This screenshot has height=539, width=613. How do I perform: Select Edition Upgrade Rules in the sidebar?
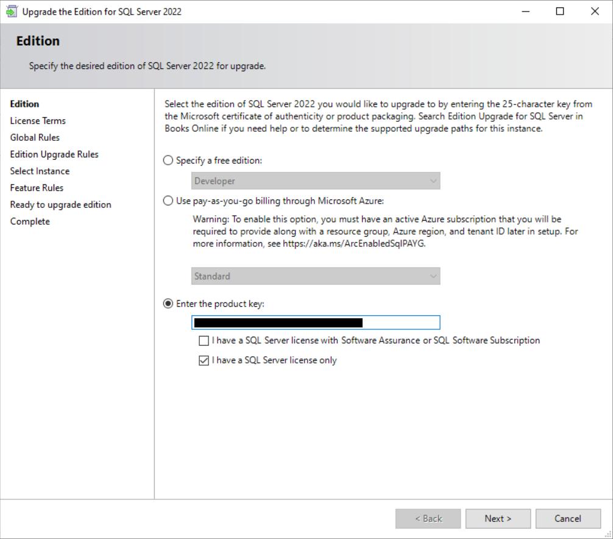pos(54,154)
